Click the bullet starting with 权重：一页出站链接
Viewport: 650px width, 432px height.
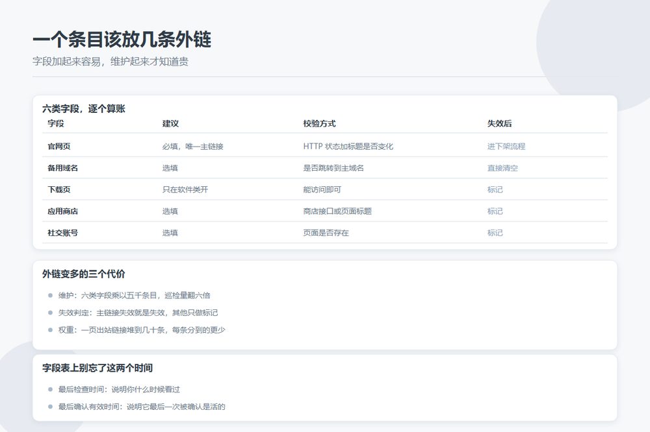(x=142, y=330)
